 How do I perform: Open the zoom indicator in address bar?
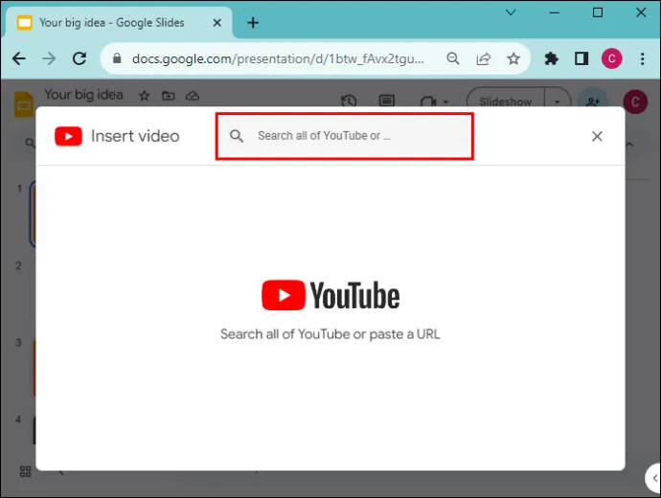point(453,58)
